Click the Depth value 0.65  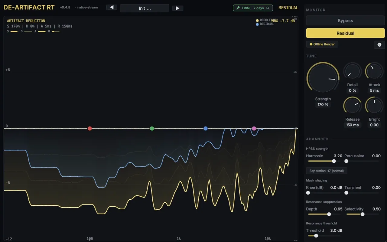pos(338,209)
